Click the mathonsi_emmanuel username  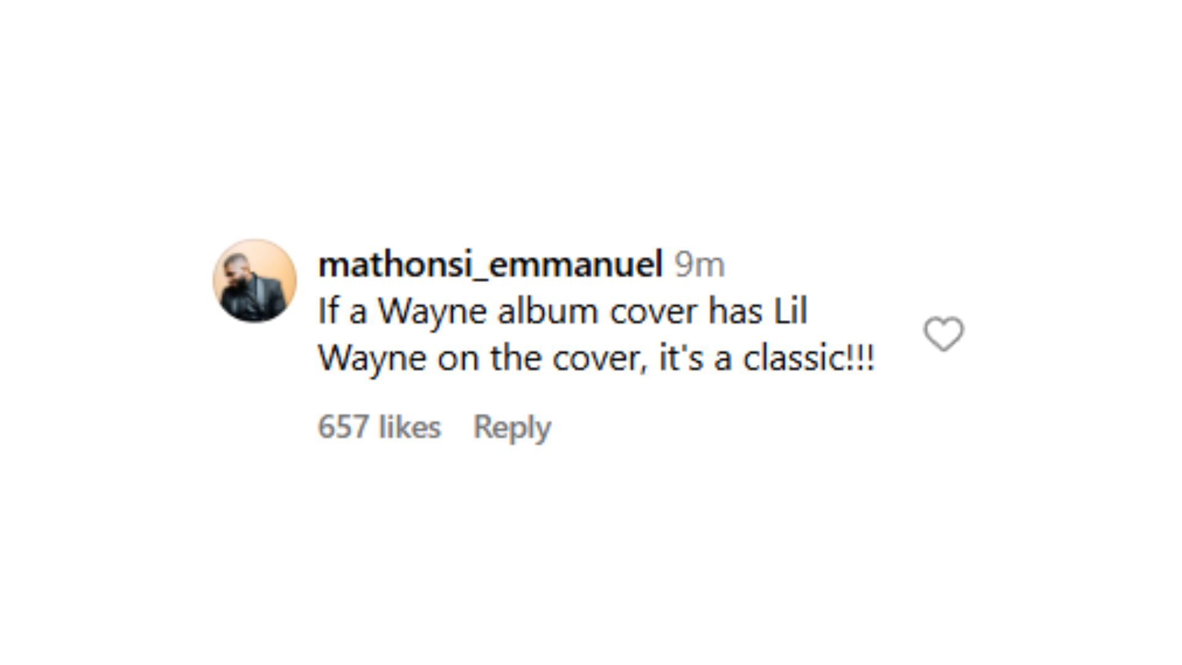pos(490,265)
